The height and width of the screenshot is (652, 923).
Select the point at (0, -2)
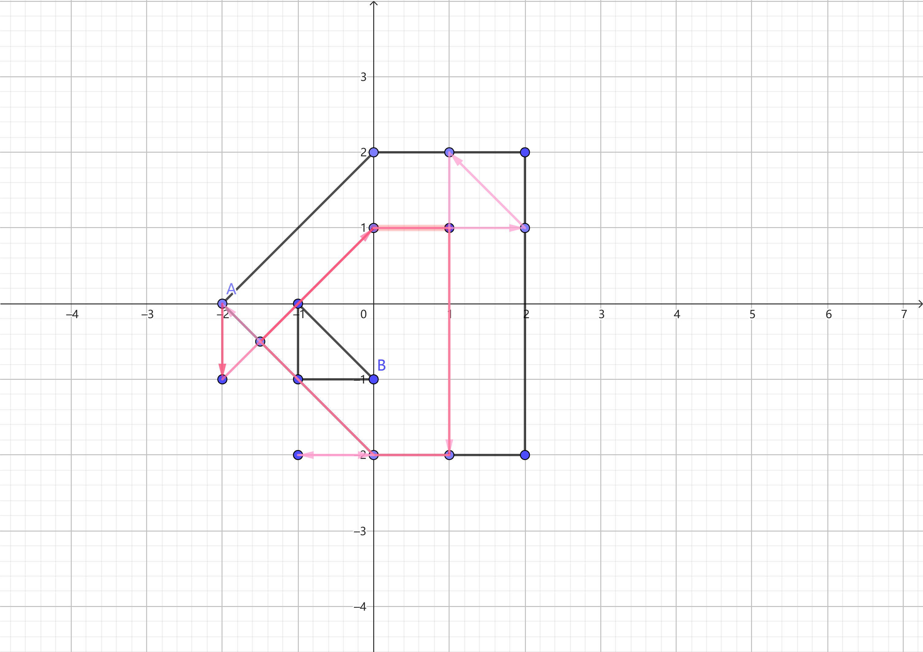click(374, 455)
